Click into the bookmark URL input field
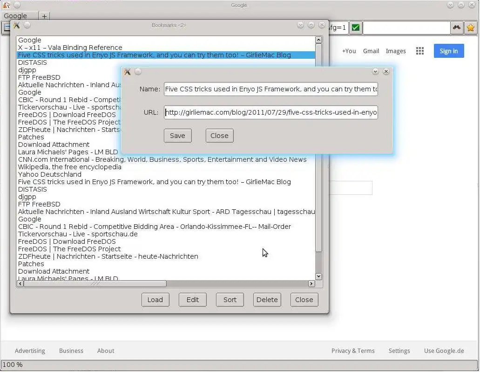Viewport: 480px width, 372px height. click(x=271, y=112)
